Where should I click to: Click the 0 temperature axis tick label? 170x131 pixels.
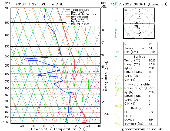[54, 126]
